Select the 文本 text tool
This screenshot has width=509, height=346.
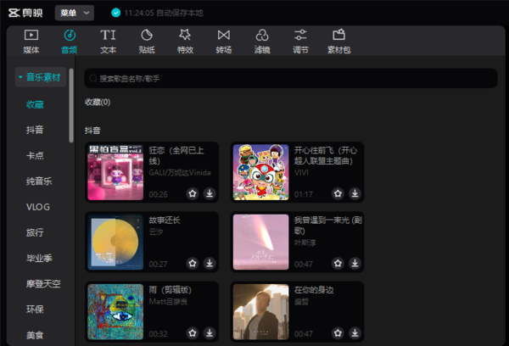click(109, 40)
